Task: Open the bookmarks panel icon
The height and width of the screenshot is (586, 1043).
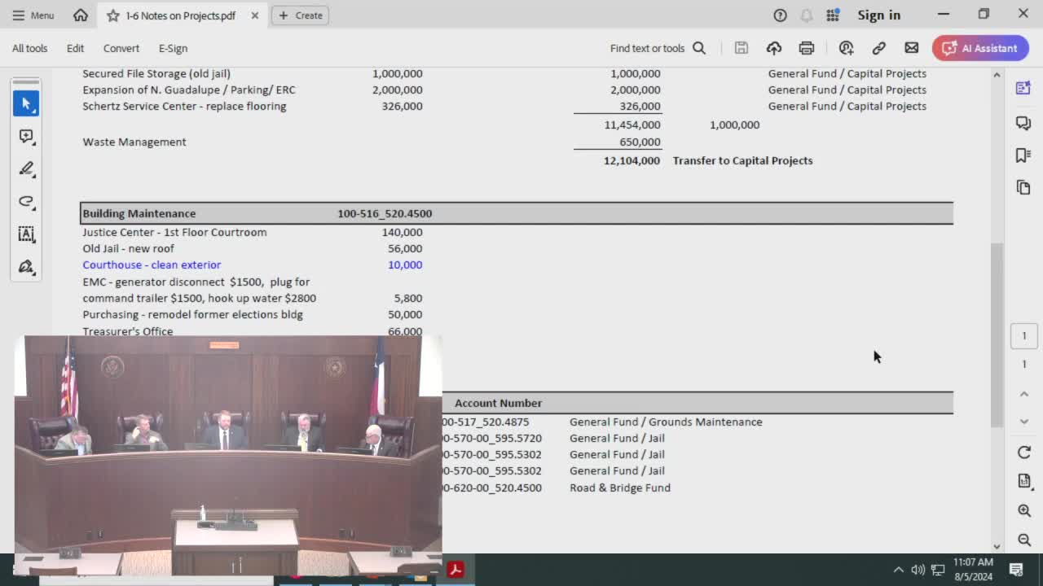Action: click(x=1023, y=155)
